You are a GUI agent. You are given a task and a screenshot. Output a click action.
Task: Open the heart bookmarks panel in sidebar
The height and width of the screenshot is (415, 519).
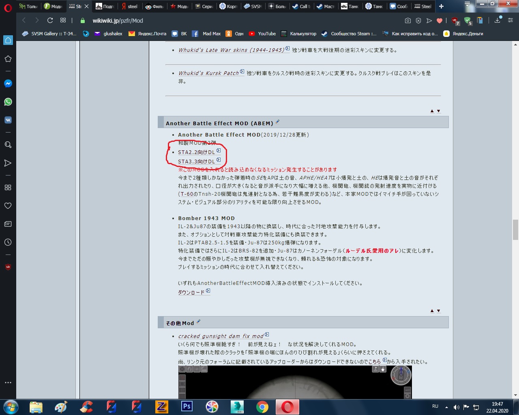[x=8, y=206]
